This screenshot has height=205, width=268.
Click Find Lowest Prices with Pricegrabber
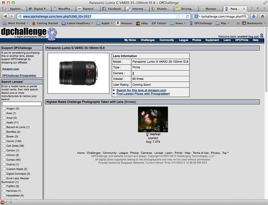click(143, 94)
